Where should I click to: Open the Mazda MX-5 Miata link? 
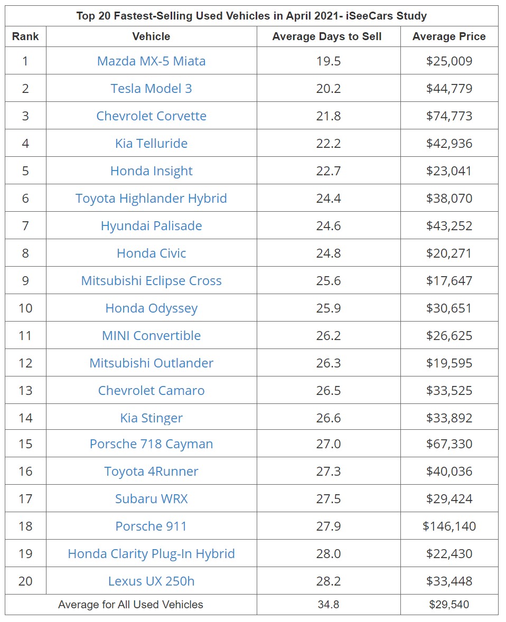(151, 61)
